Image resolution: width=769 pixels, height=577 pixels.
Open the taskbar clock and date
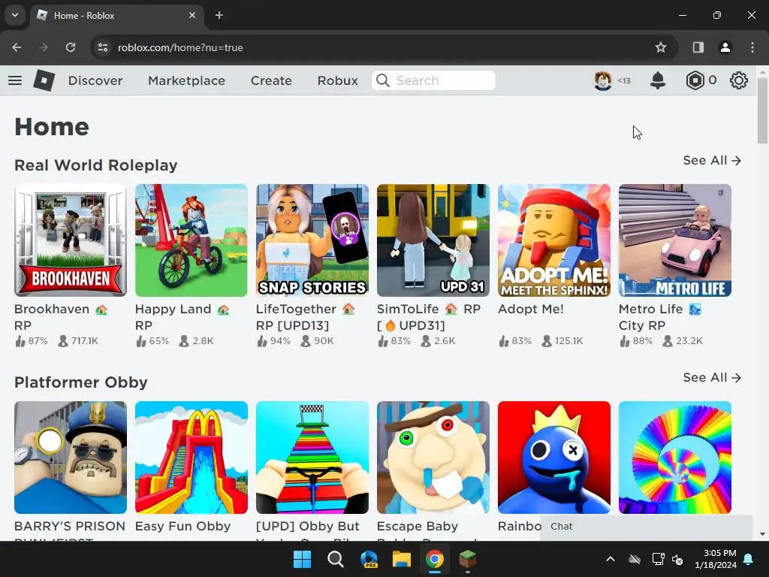[716, 559]
